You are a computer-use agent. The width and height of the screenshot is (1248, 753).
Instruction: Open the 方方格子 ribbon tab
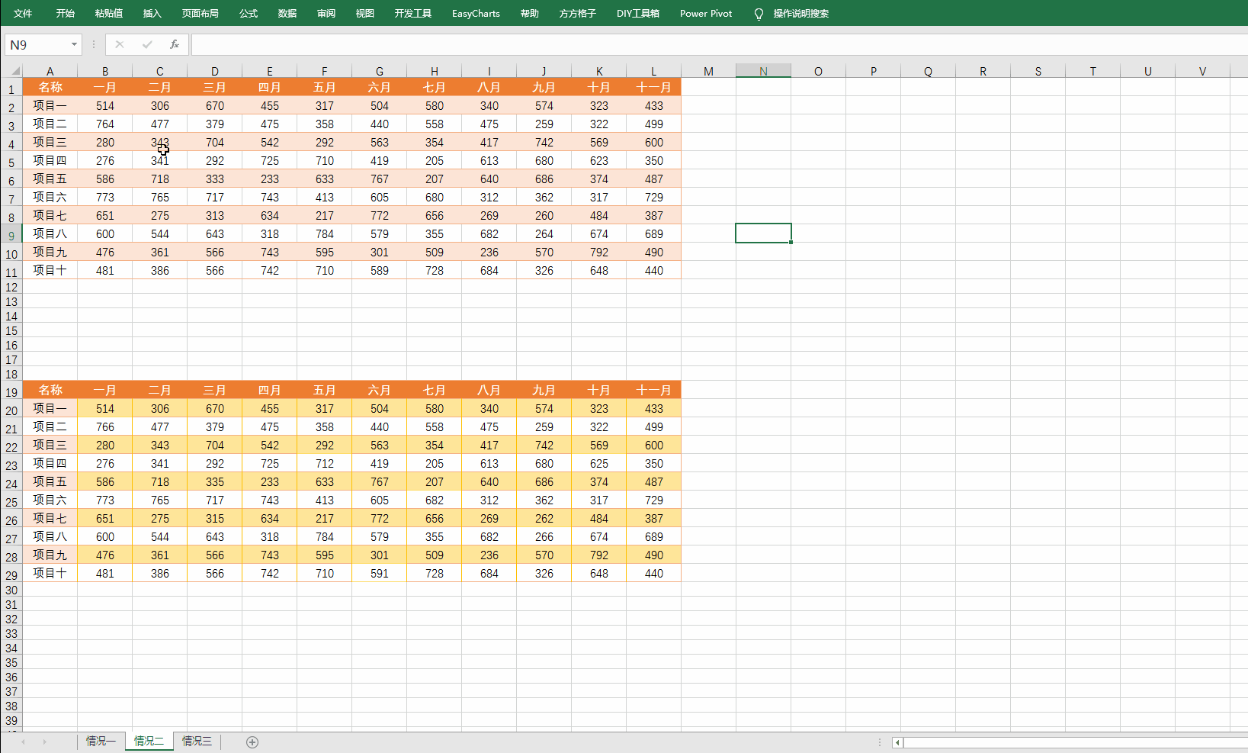578,13
